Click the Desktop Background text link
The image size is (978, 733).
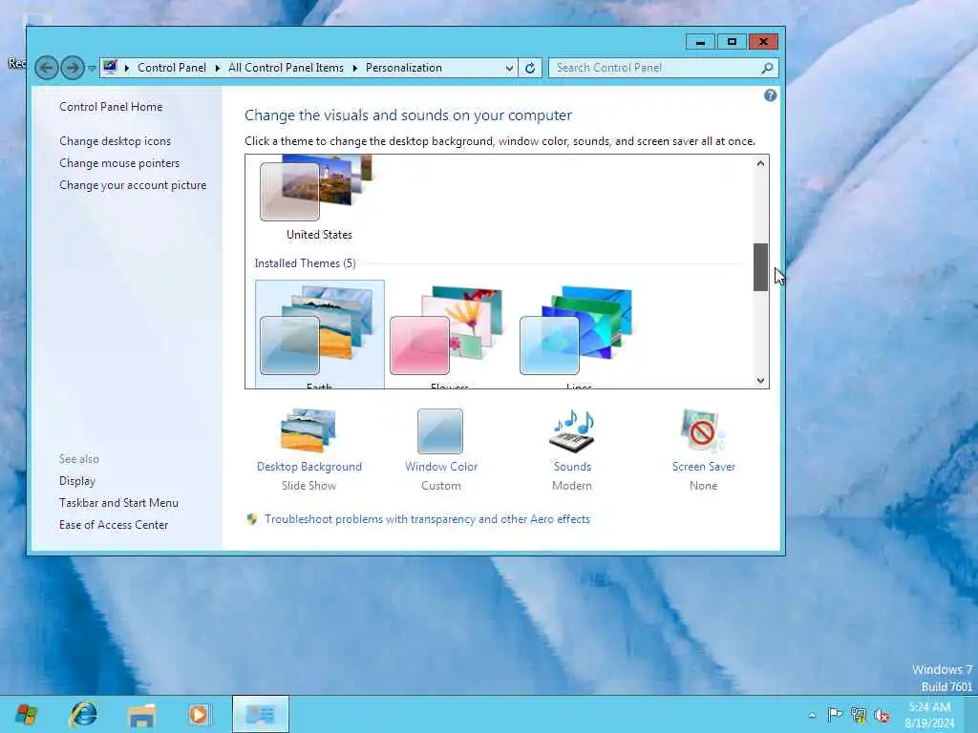tap(309, 467)
